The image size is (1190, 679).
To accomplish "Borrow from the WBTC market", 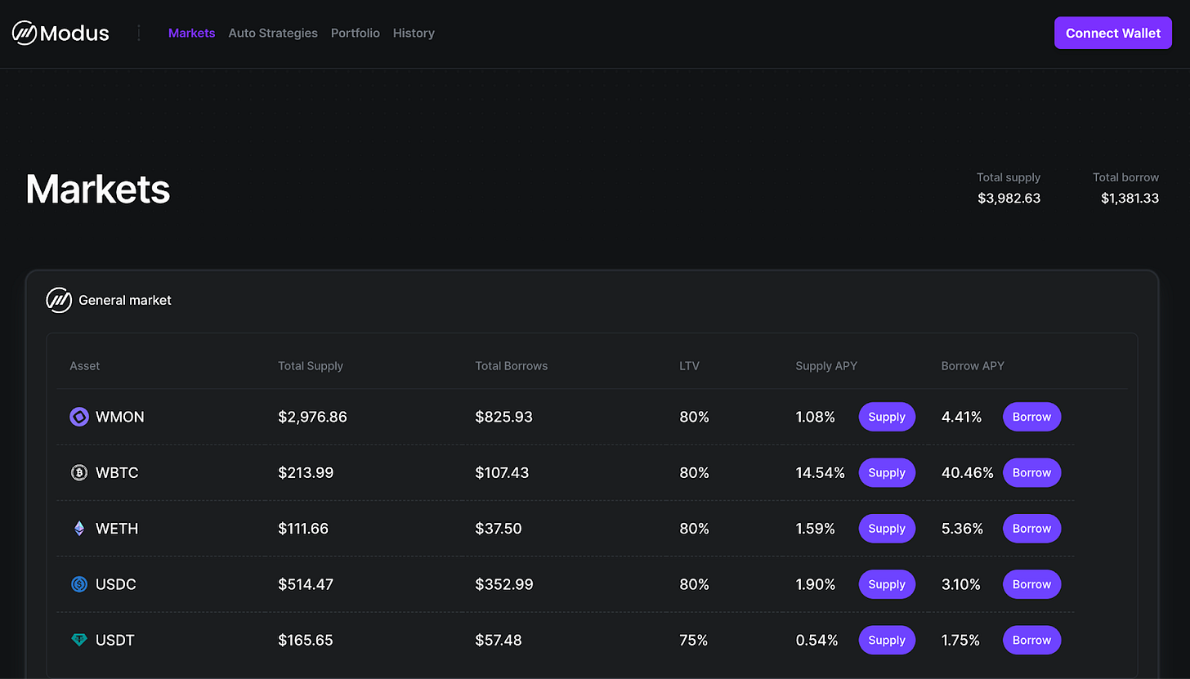I will pyautogui.click(x=1031, y=473).
